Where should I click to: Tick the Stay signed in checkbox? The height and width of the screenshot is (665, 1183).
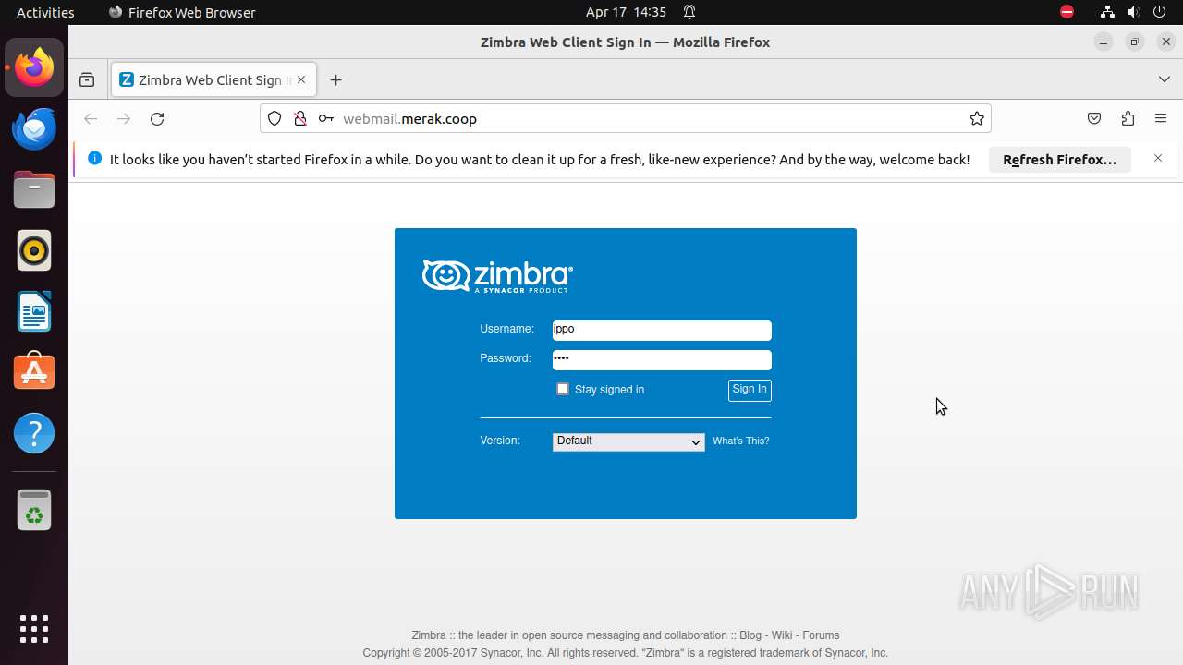coord(563,389)
